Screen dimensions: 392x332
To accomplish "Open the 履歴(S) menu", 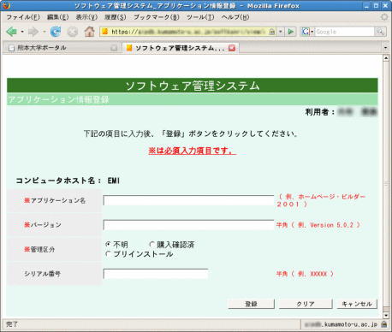I will [116, 17].
